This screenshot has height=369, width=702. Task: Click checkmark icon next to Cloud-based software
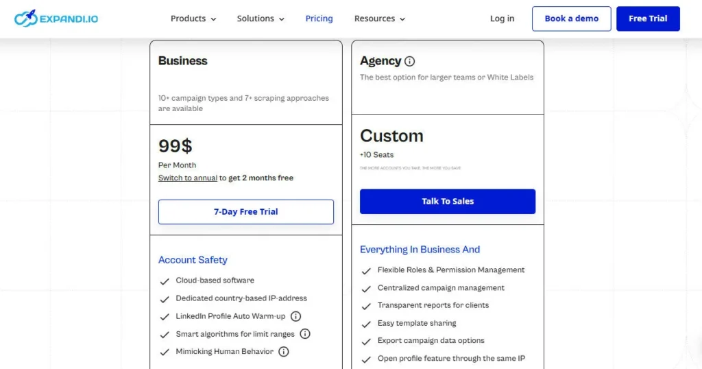click(165, 281)
